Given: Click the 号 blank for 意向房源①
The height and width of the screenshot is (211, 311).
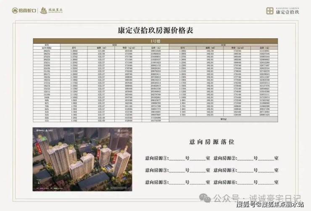Looking at the screenshot, I should coord(177,158).
